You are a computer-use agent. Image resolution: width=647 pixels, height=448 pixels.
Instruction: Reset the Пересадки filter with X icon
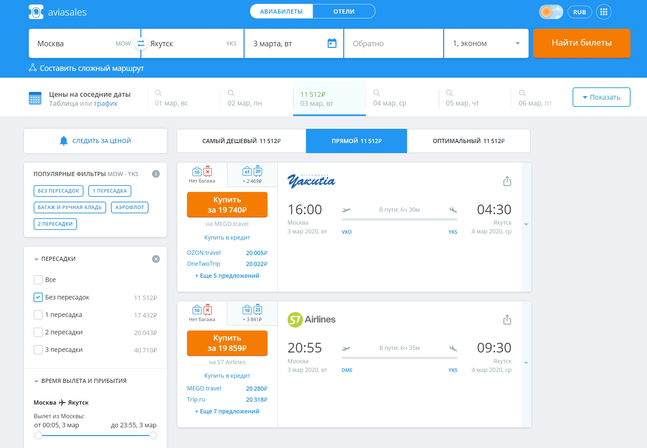(x=156, y=259)
